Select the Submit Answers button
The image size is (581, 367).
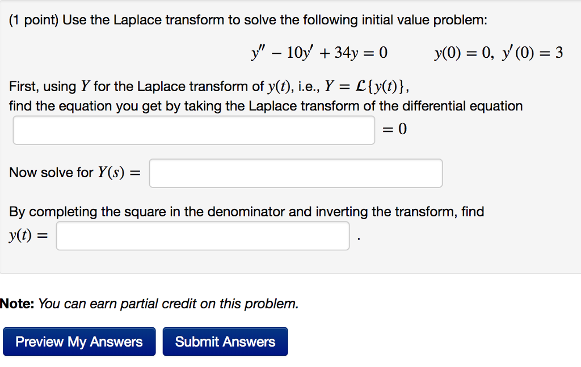[225, 341]
